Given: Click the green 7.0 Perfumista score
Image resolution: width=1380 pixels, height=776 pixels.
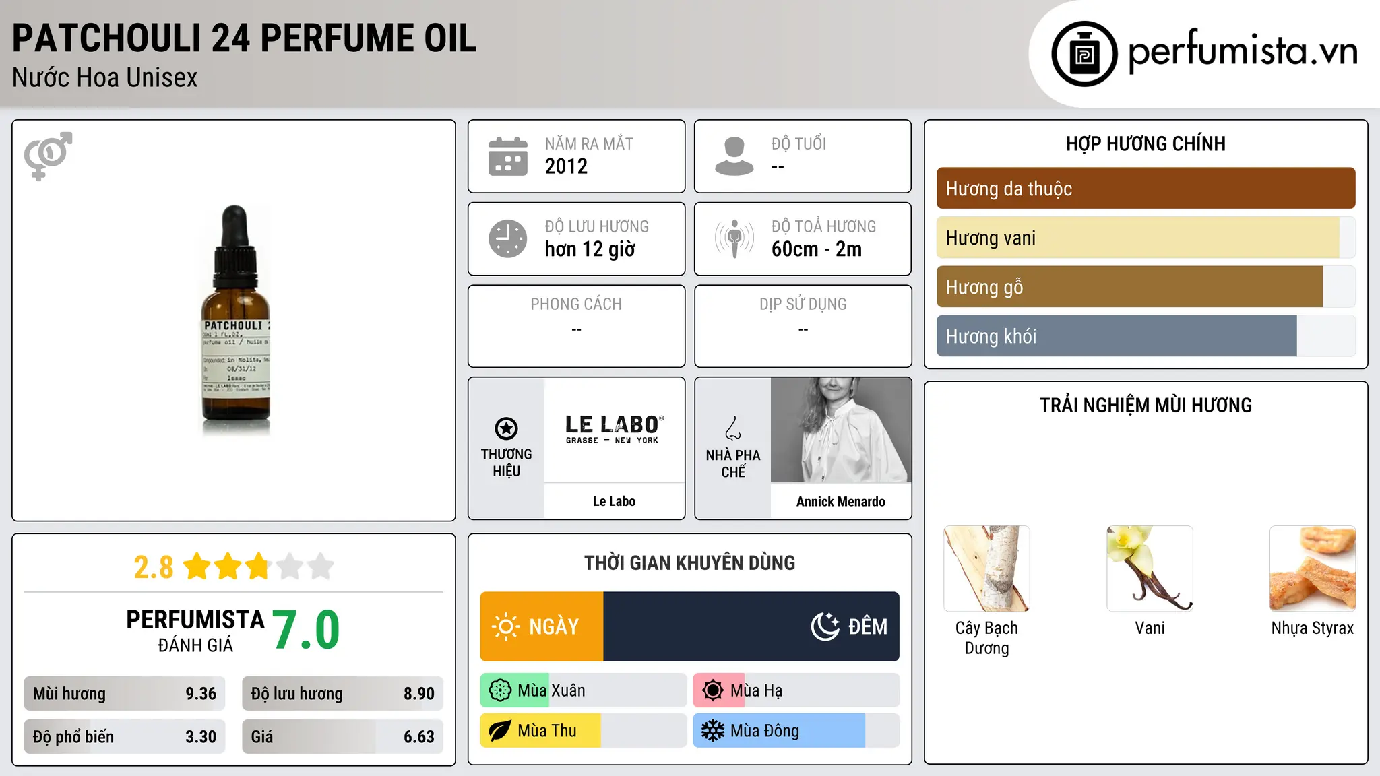Looking at the screenshot, I should (x=306, y=630).
